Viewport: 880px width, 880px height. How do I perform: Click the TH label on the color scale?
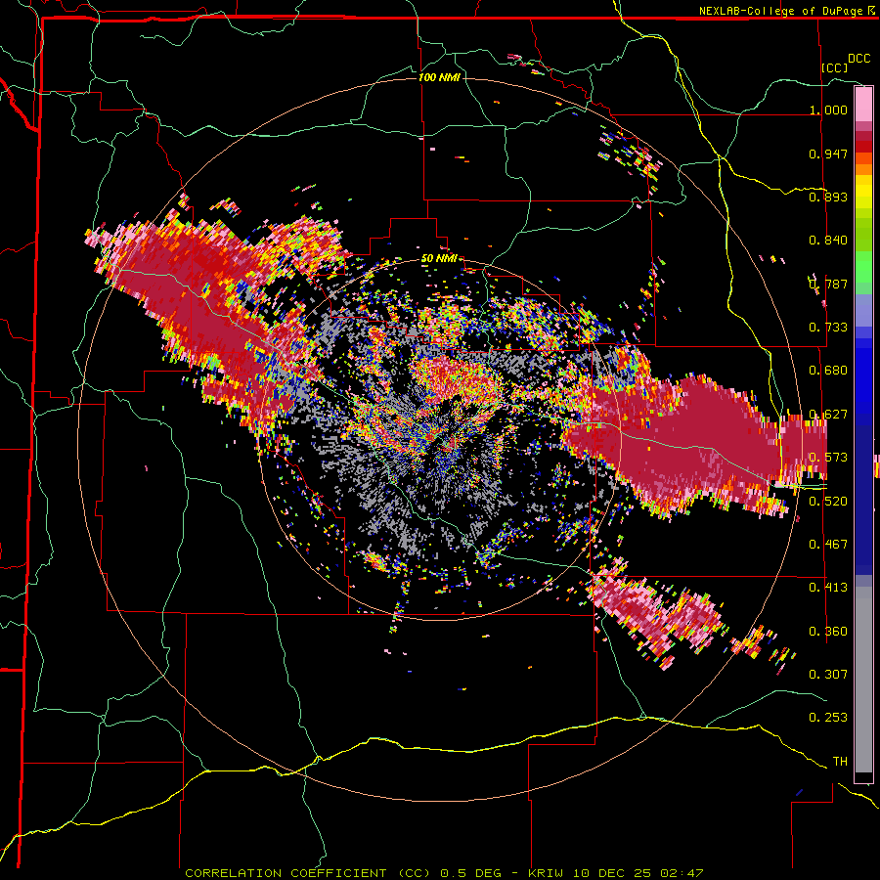click(840, 761)
